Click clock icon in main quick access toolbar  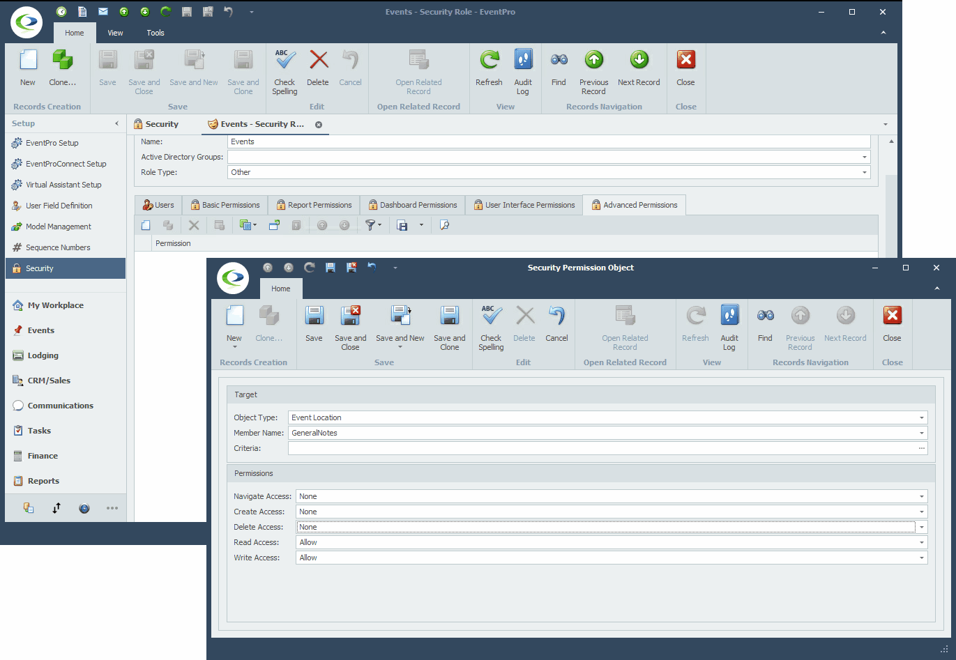(61, 12)
